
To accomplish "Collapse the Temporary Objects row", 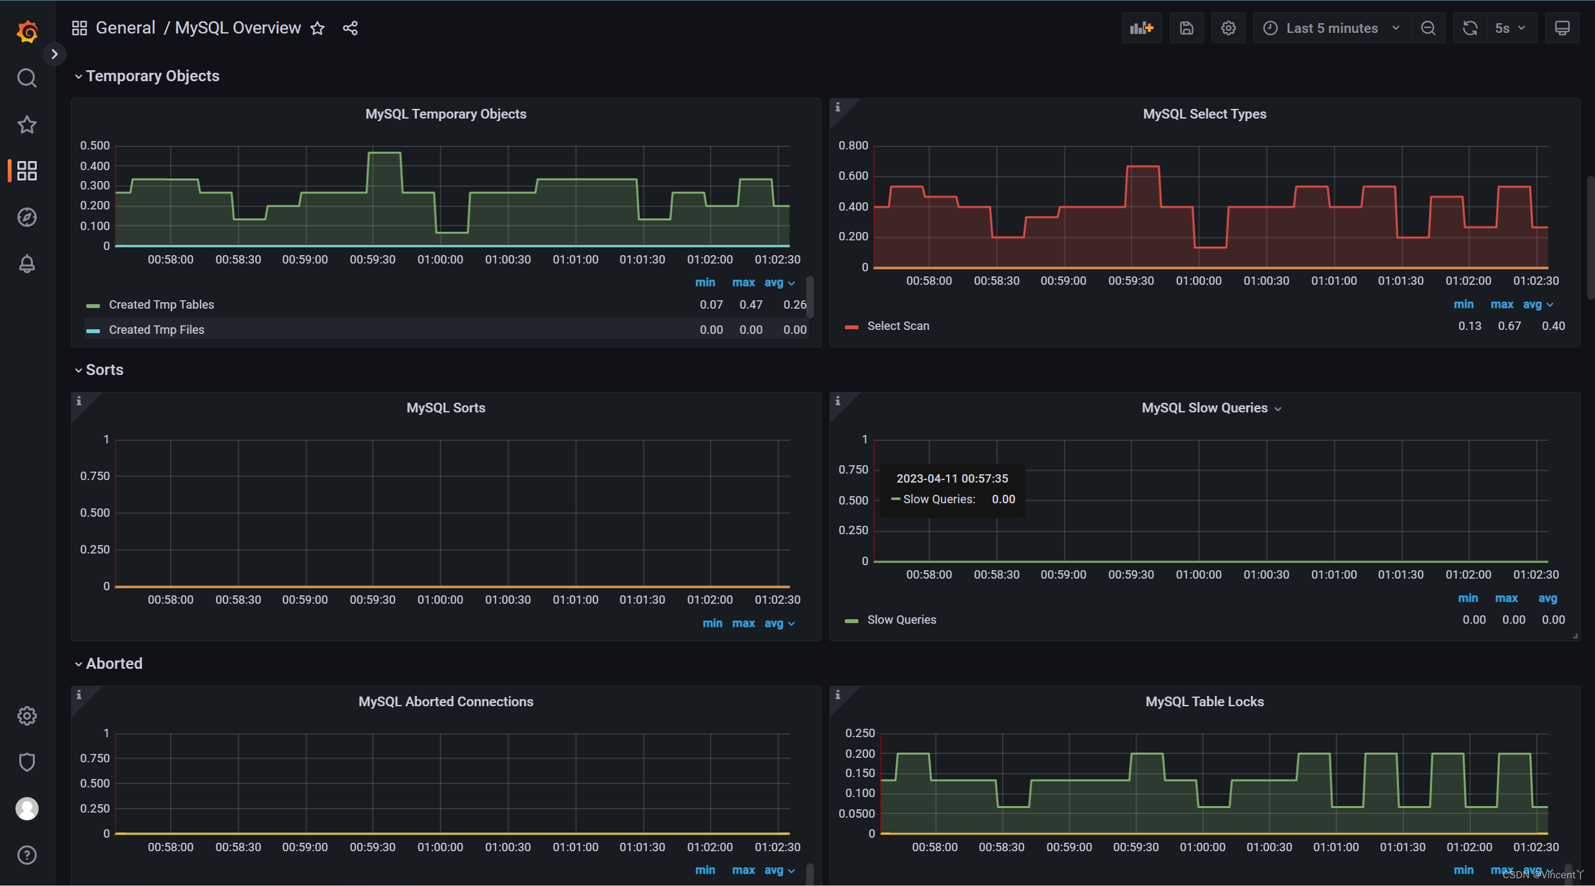I will point(152,76).
